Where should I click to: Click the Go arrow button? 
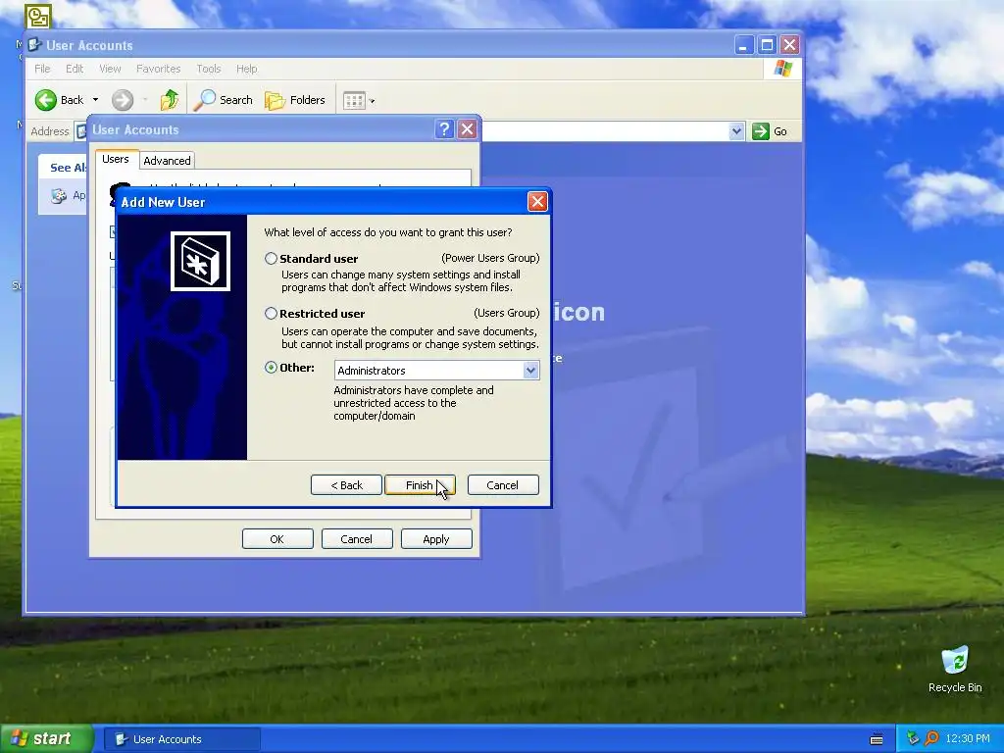[x=761, y=131]
